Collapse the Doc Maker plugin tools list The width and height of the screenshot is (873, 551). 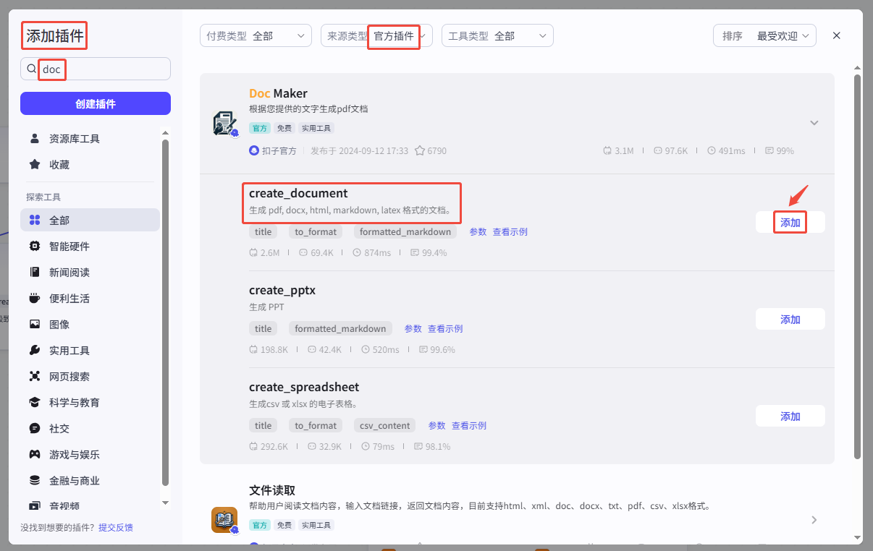coord(814,123)
